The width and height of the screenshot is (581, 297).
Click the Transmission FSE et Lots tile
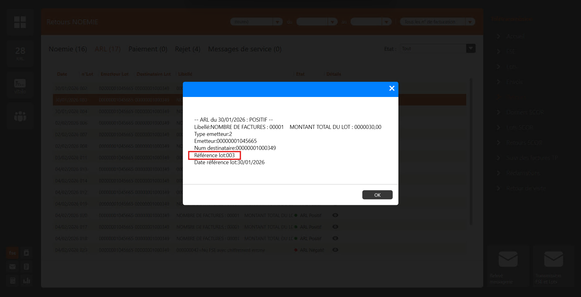[554, 266]
